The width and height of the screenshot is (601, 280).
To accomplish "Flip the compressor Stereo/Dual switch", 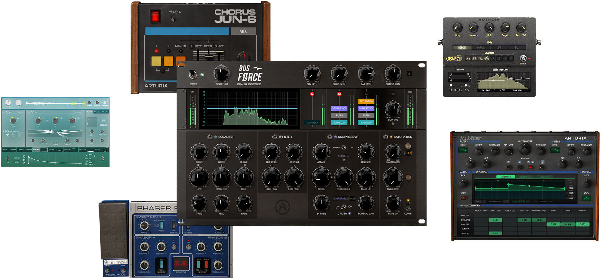I will pos(344,148).
